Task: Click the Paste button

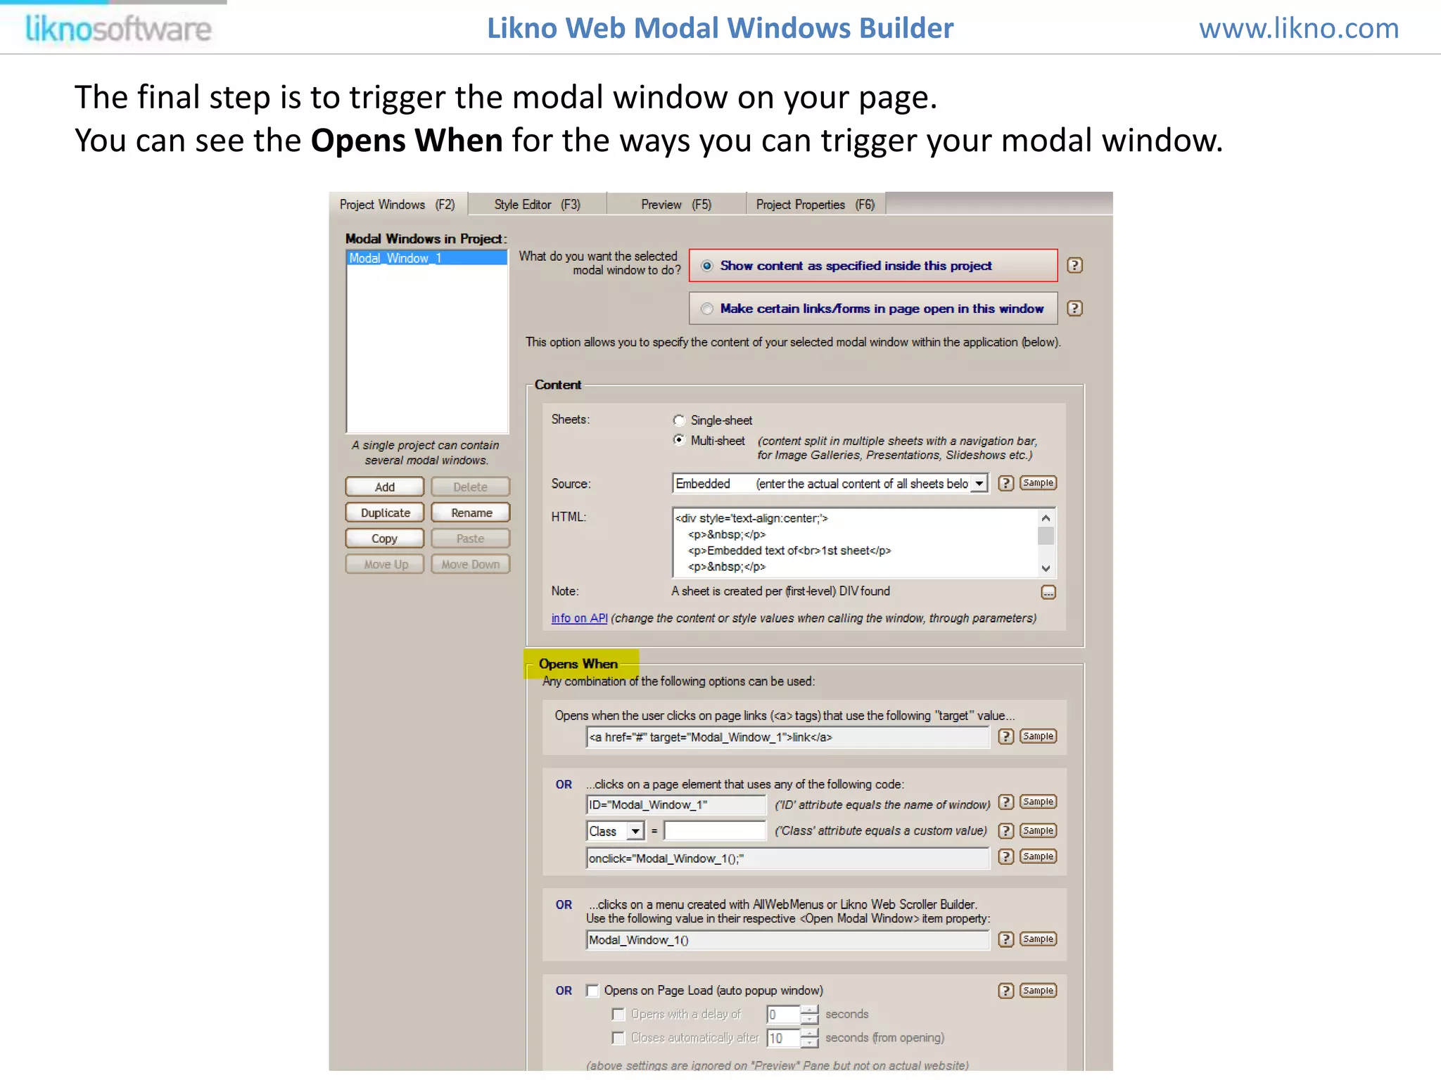Action: (x=470, y=539)
